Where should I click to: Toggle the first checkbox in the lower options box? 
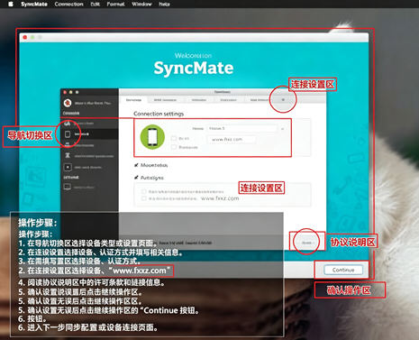144,191
